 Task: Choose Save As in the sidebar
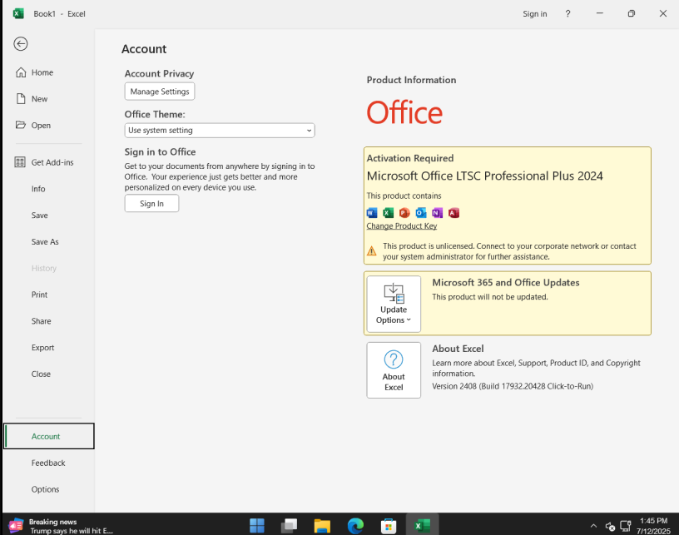(45, 241)
